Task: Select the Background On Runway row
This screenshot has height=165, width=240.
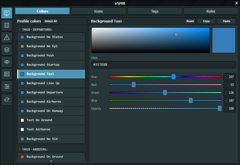Action: pyautogui.click(x=51, y=111)
